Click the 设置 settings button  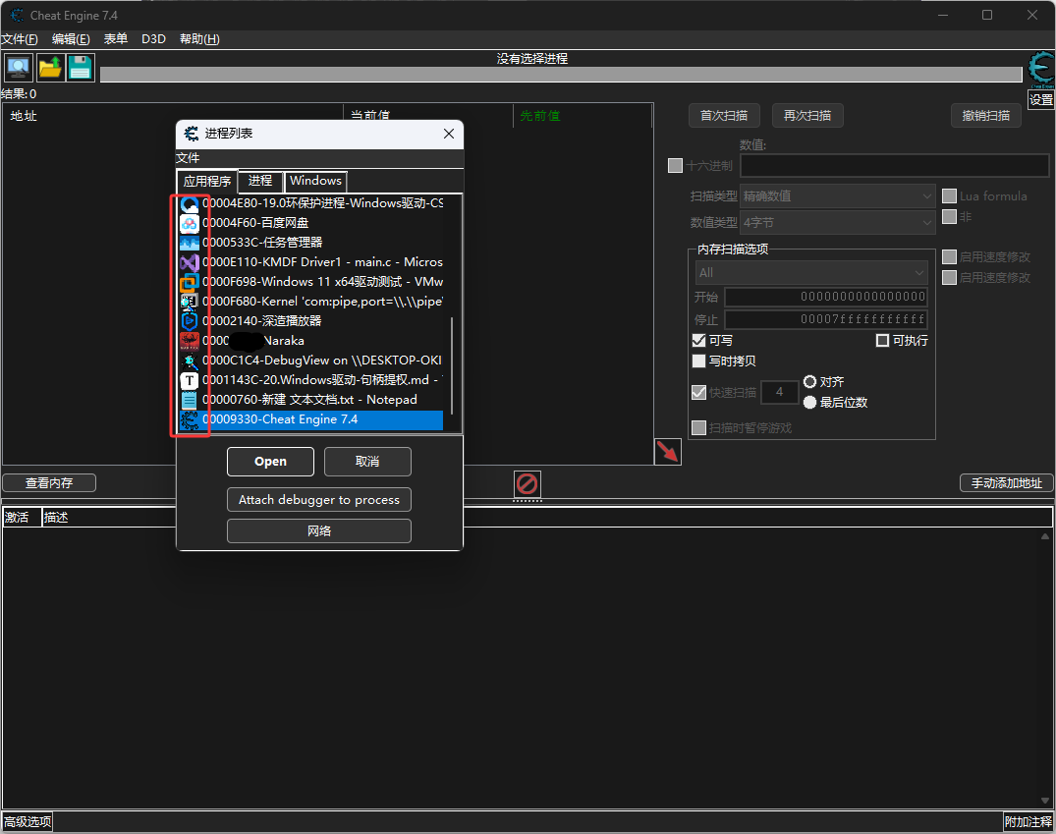click(1041, 99)
